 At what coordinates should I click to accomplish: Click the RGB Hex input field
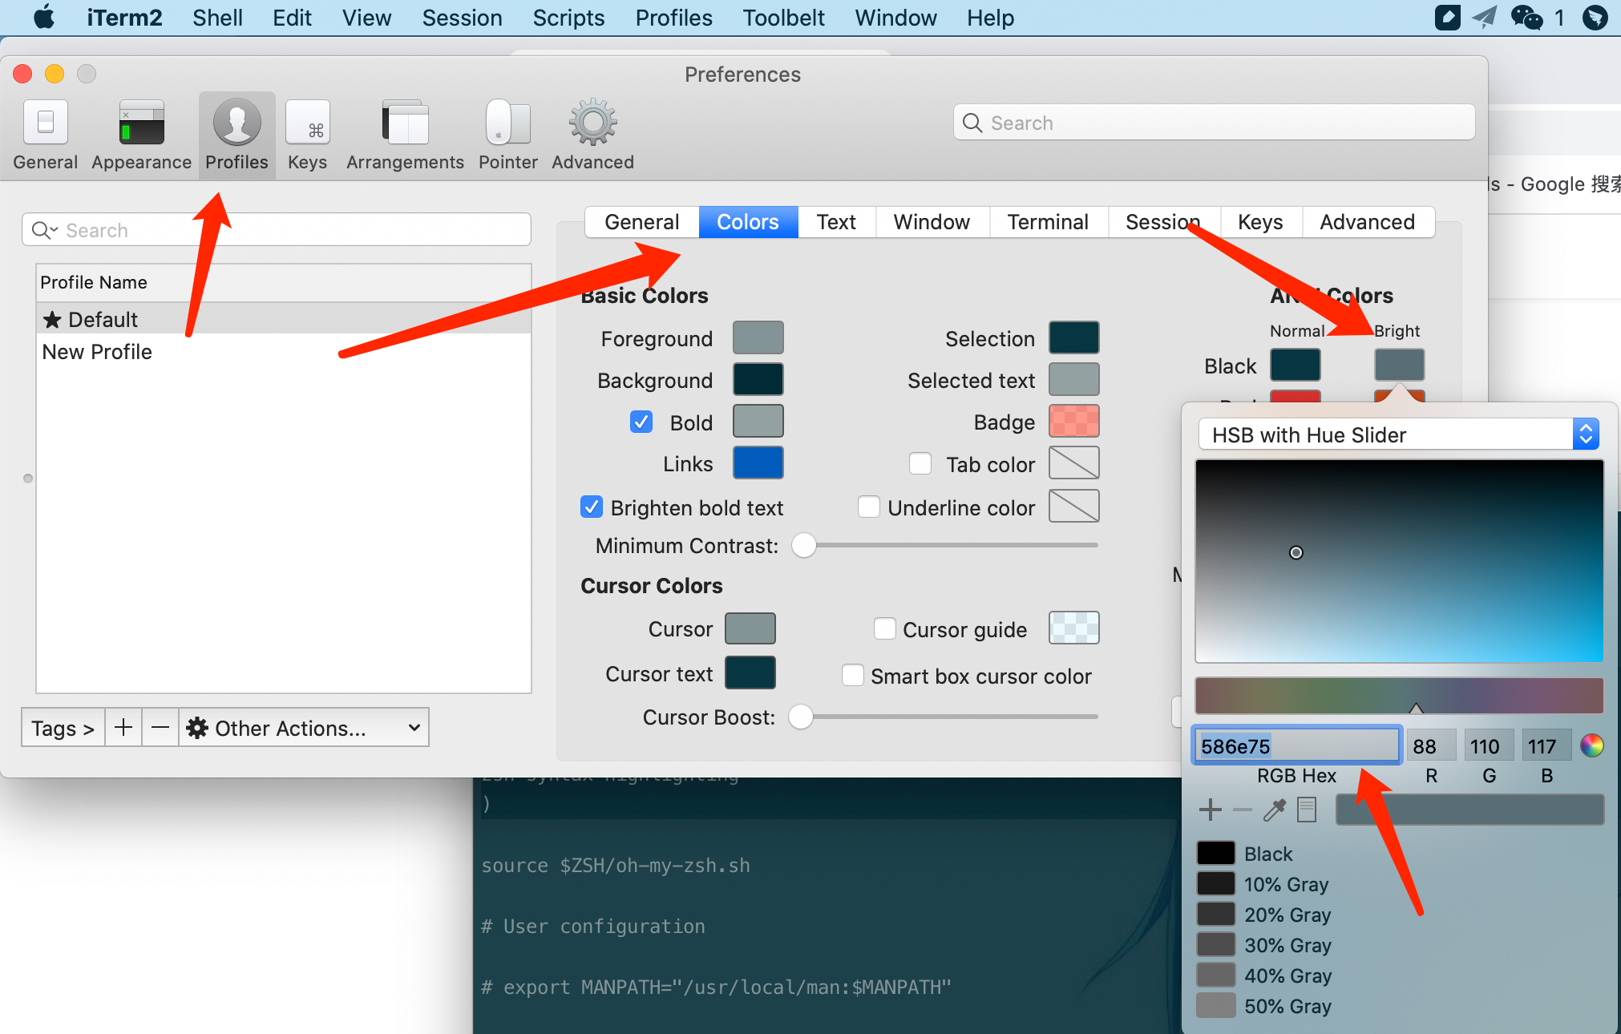[1296, 746]
